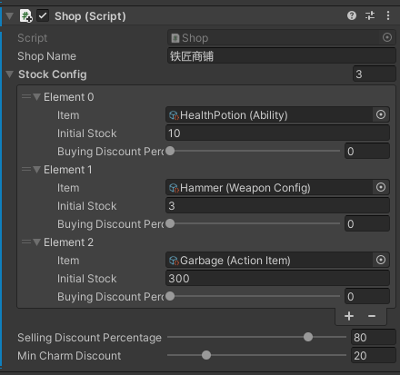Add a new Stock Config element

[349, 316]
